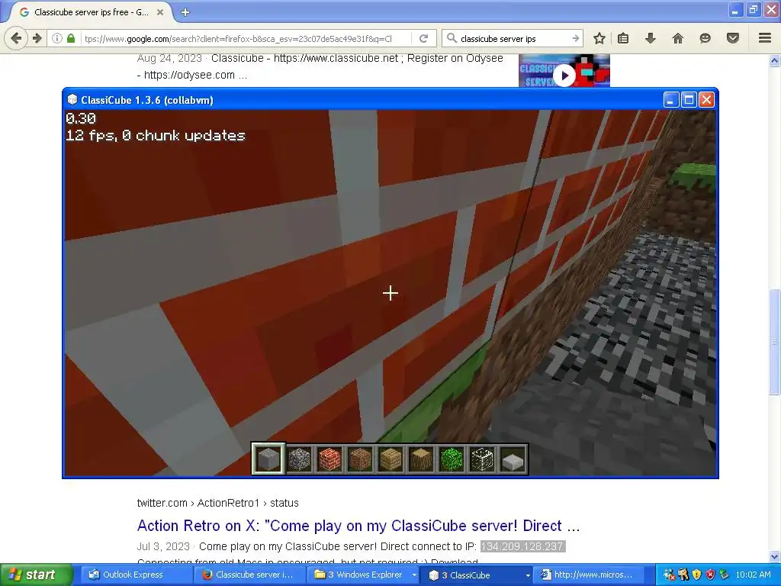Minimize the ClassiCube game window
Image resolution: width=781 pixels, height=586 pixels.
pyautogui.click(x=671, y=100)
